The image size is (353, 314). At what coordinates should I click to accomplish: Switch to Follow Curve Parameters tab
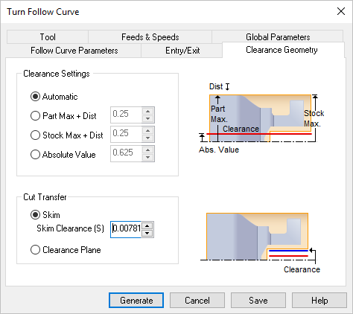[74, 51]
